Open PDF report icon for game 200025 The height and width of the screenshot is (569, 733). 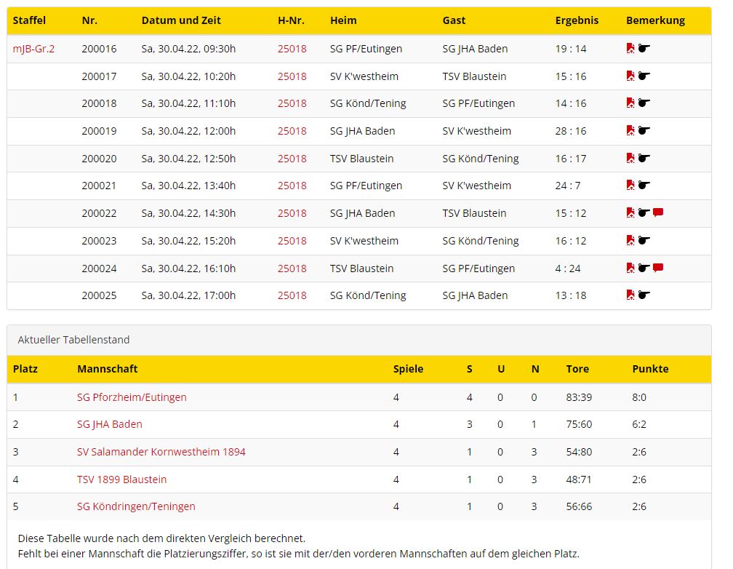pyautogui.click(x=630, y=295)
